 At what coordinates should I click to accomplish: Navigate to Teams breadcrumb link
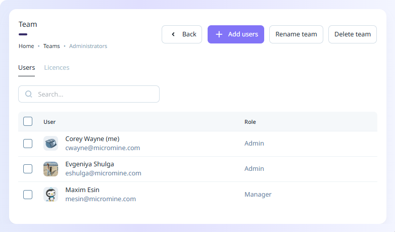click(52, 46)
